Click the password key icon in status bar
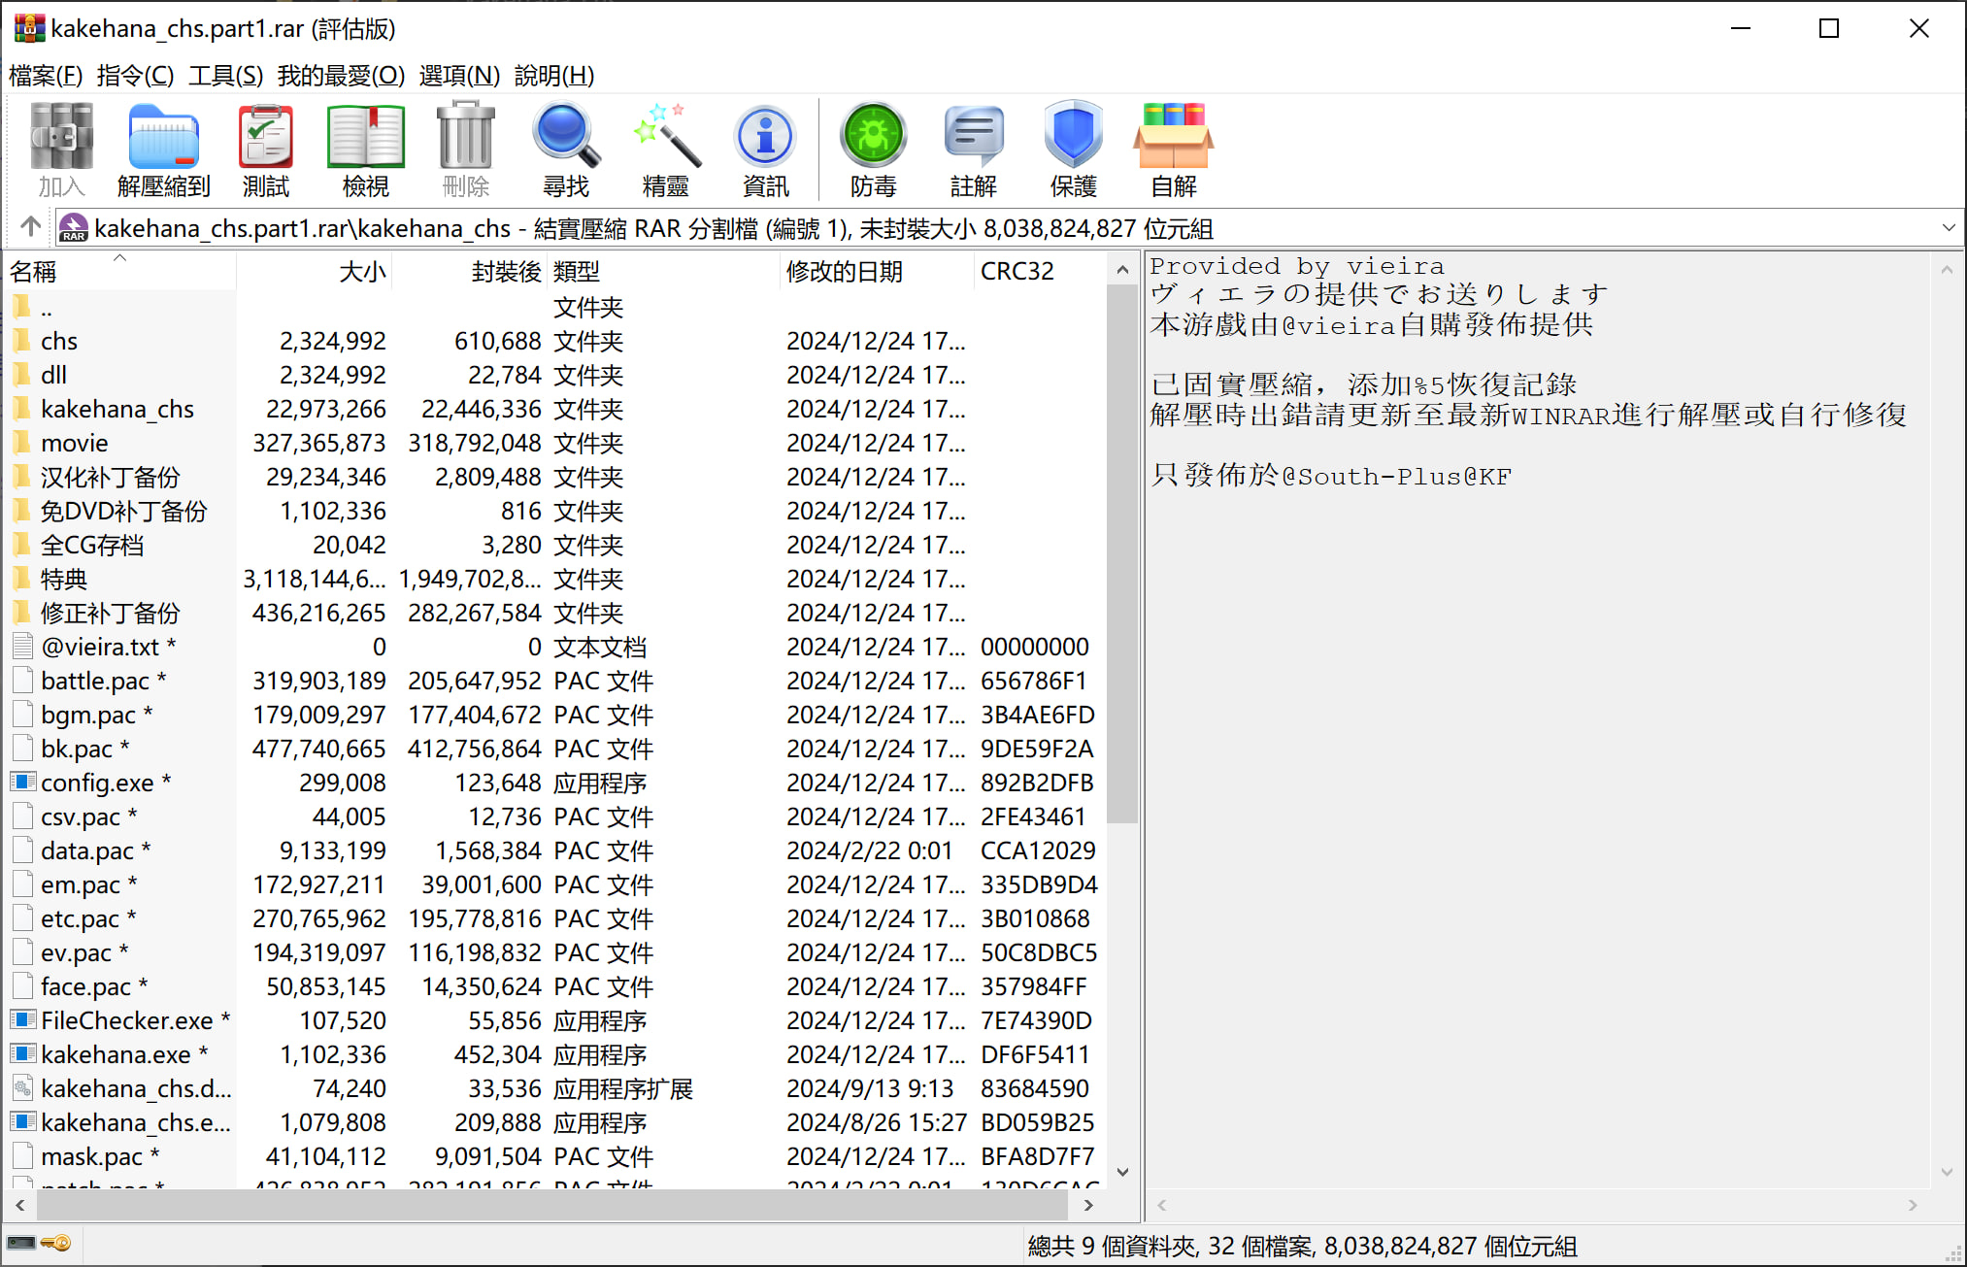 [57, 1244]
